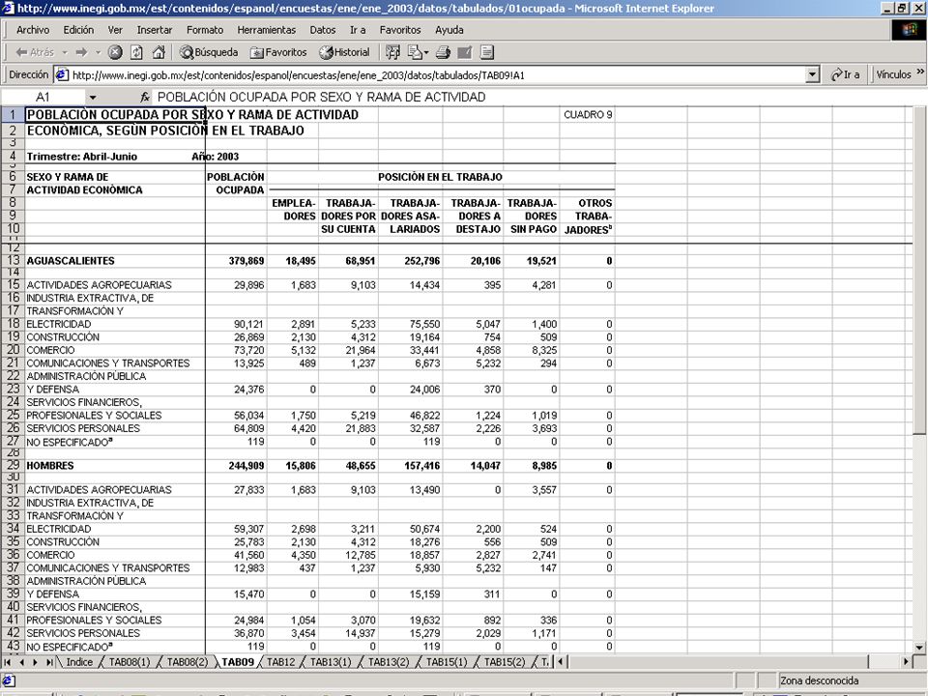Viewport: 928px width, 696px height.
Task: Switch to the TAB13(1) sheet tab
Action: [331, 662]
